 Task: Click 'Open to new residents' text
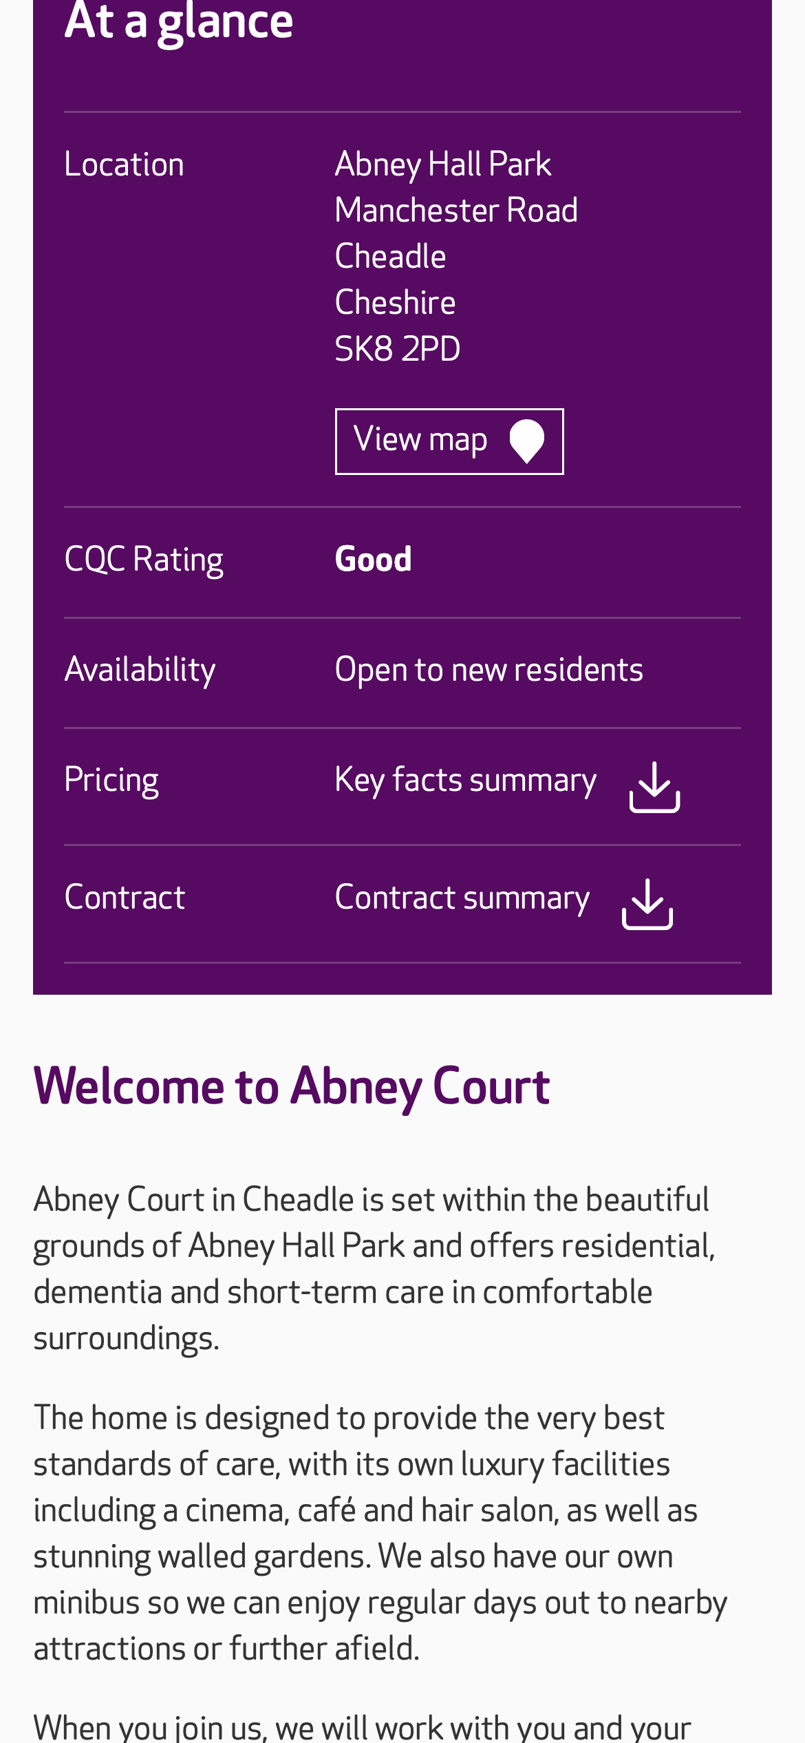point(489,670)
